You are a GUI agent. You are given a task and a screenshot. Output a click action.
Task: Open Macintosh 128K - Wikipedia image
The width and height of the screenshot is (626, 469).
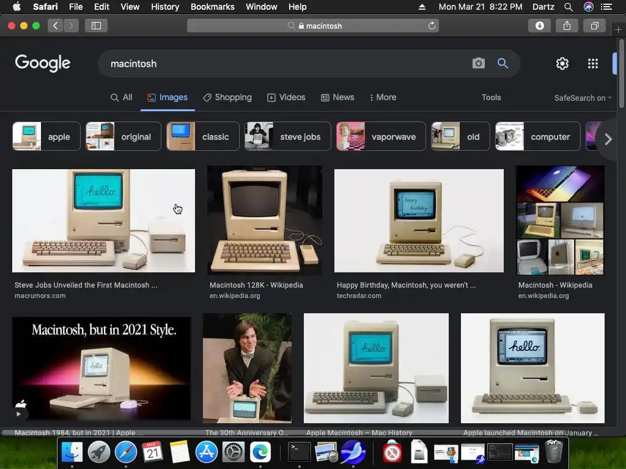264,220
